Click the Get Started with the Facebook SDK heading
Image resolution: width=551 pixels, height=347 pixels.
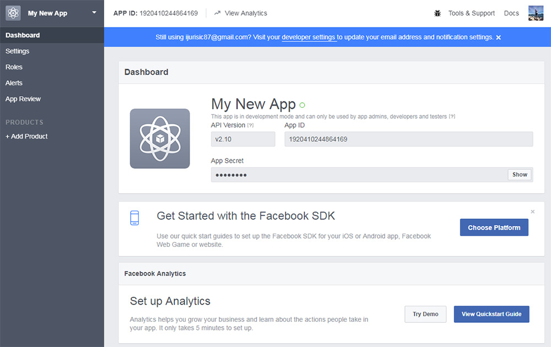pyautogui.click(x=246, y=216)
